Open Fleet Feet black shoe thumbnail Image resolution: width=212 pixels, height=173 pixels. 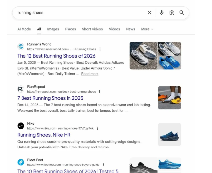(x=144, y=165)
